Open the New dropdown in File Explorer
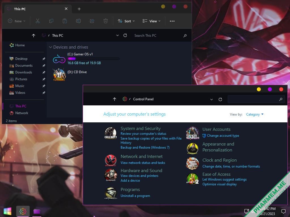The width and height of the screenshot is (290, 217). click(17, 21)
